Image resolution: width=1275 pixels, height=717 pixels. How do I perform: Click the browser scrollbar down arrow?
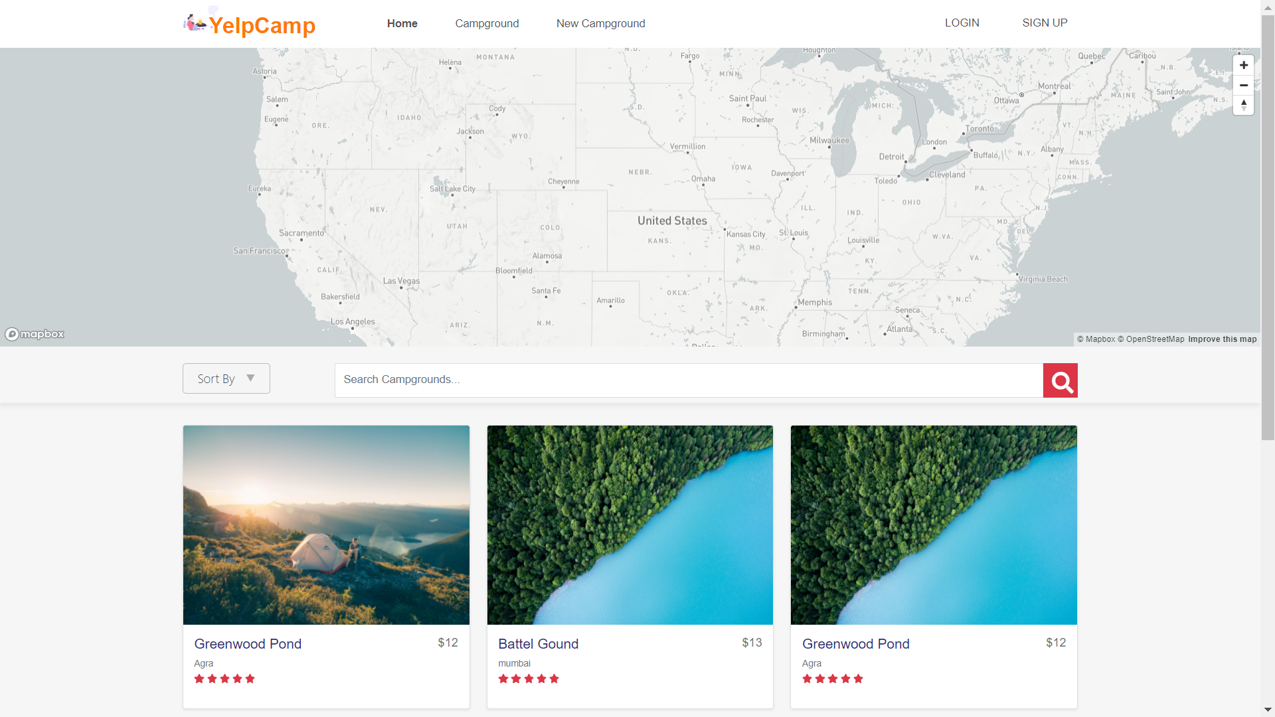[x=1268, y=710]
